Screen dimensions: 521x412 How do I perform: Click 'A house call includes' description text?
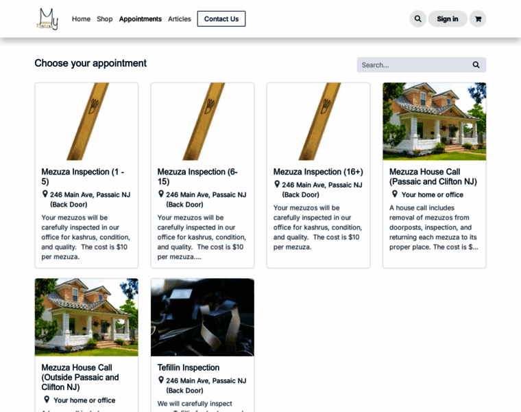coord(434,227)
